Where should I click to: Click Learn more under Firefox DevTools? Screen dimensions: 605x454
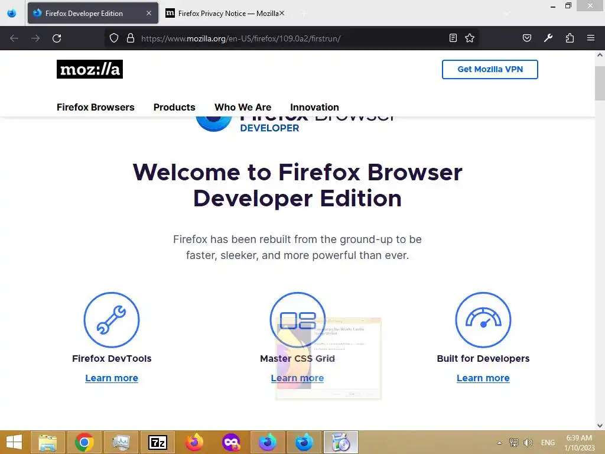click(x=112, y=378)
